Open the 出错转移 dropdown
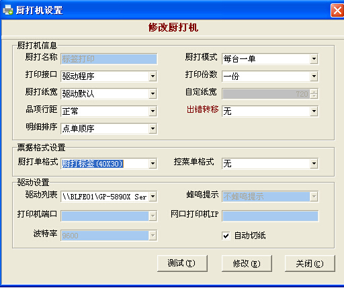 pos(314,111)
